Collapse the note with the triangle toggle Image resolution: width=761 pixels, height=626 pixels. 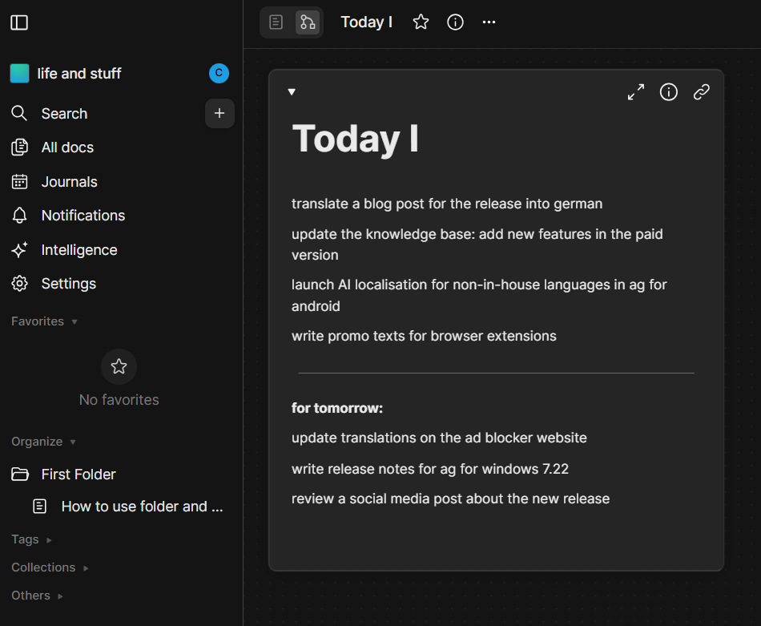click(292, 92)
